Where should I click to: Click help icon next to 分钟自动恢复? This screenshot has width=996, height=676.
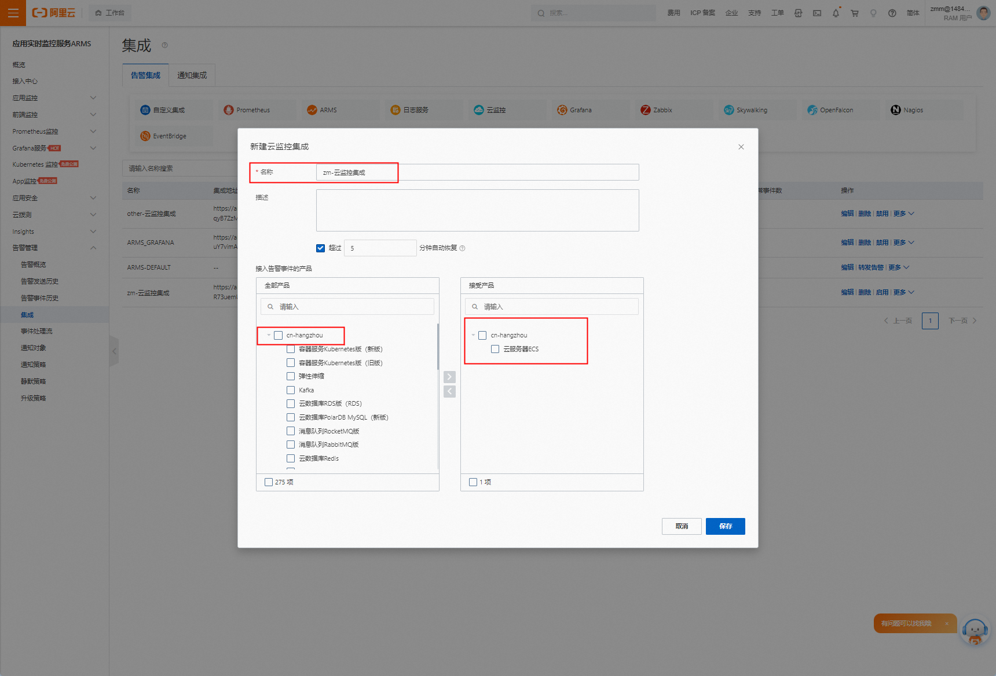pyautogui.click(x=462, y=248)
